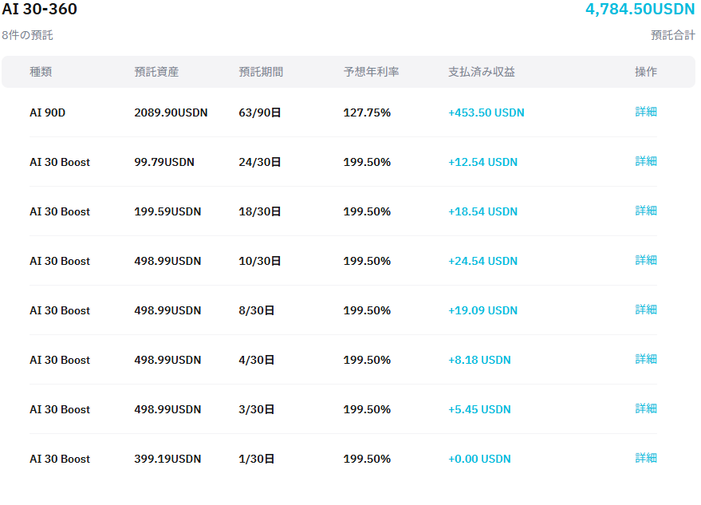This screenshot has height=505, width=701.
Task: Click the AI 30-360 title
Action: 40,10
